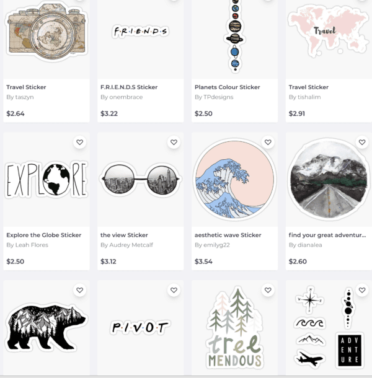
Task: Open pink world map Travel sticker image
Action: click(x=329, y=32)
